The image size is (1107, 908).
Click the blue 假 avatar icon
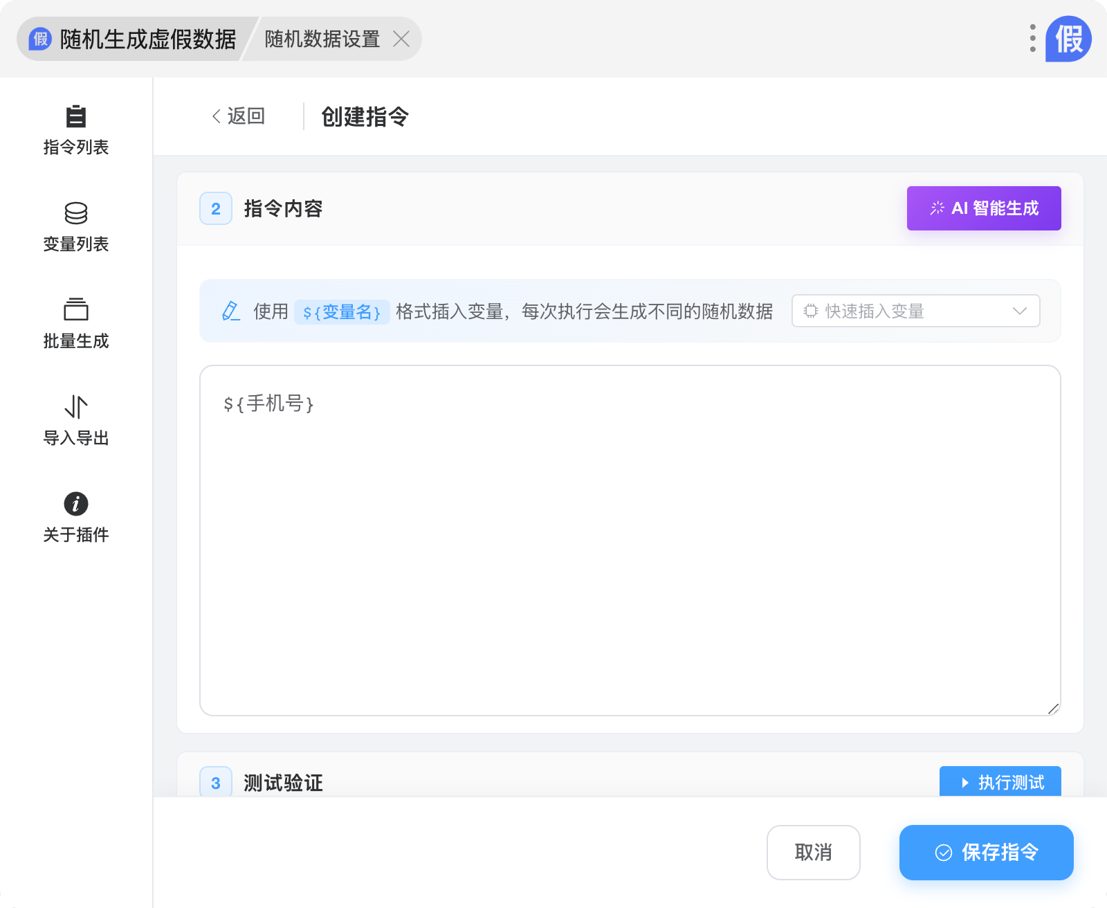1068,39
